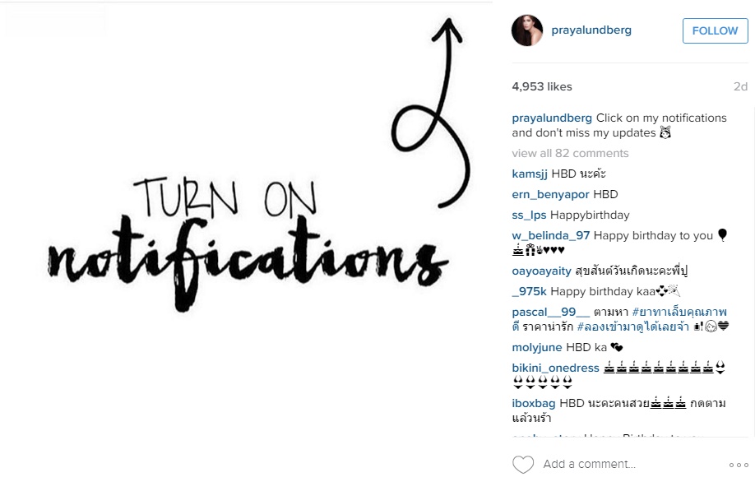Open w_belinda_97 profile link
The image size is (755, 491).
point(551,235)
